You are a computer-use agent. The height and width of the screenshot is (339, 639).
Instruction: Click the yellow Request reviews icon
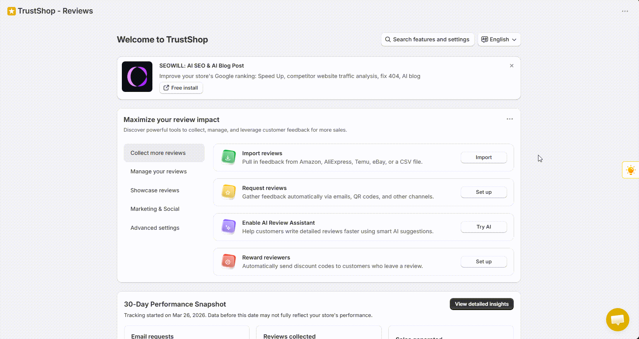[x=228, y=192]
